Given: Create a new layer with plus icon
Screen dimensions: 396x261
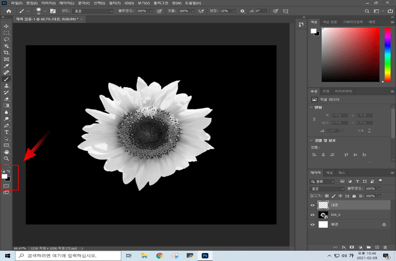Looking at the screenshot, I should 376,247.
